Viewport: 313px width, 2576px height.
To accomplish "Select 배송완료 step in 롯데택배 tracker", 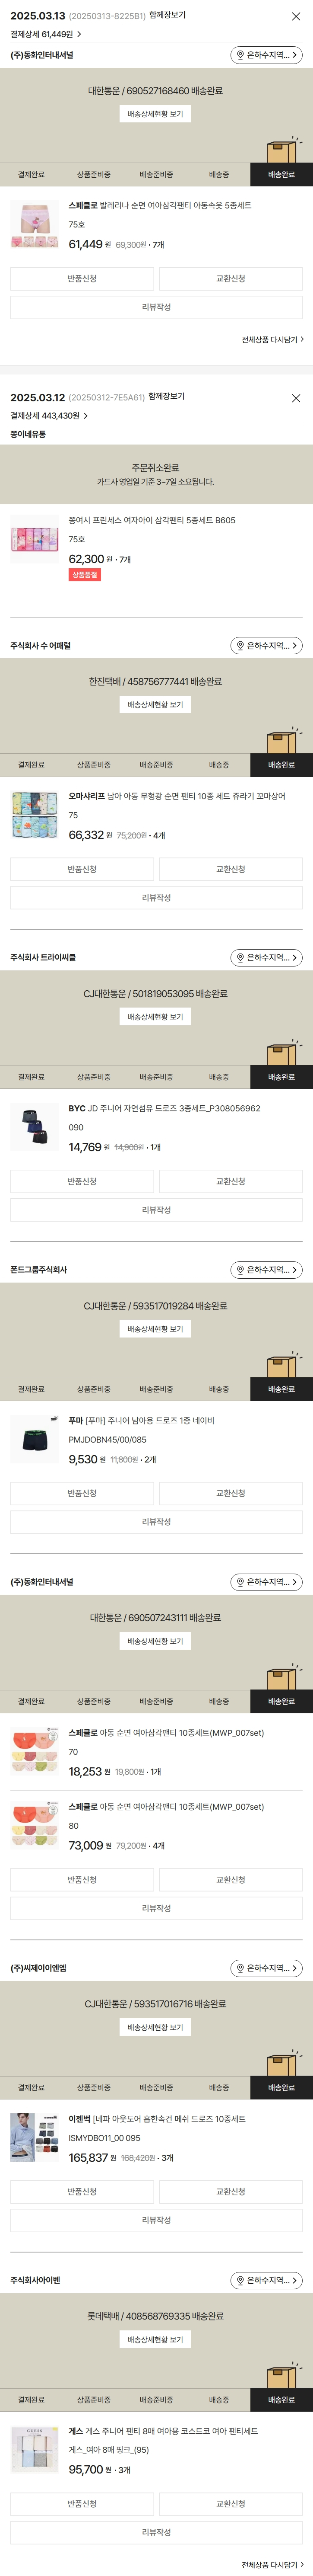I will 281,2399.
